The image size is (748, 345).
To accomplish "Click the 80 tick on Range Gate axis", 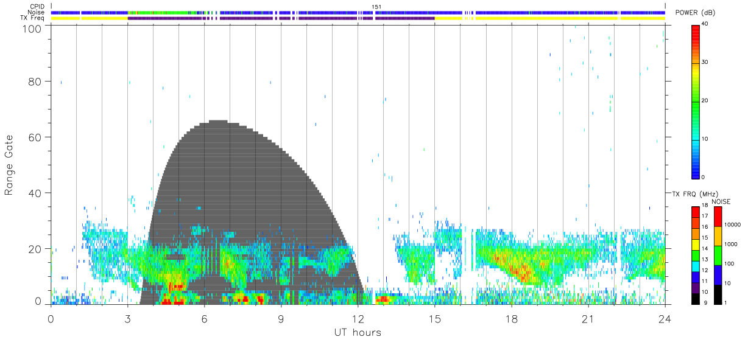I will [35, 81].
